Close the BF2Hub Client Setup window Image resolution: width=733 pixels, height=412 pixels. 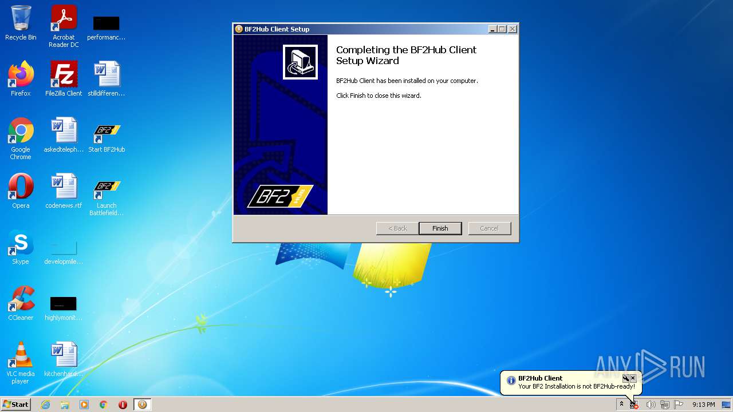513,29
